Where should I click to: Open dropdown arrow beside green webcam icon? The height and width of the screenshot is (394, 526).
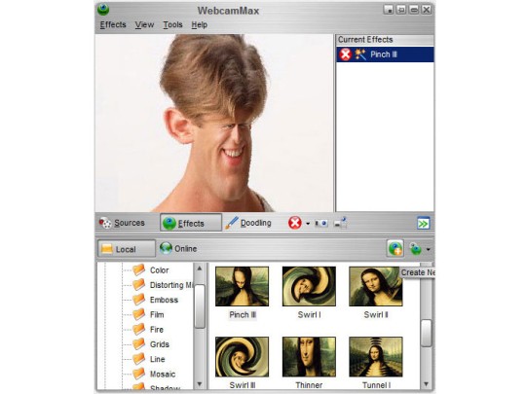pos(428,249)
